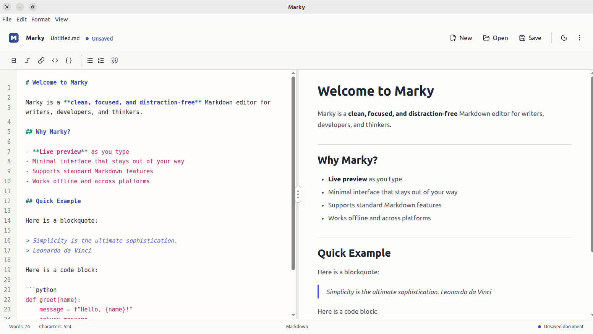Click the '## Why Marky?' source line
This screenshot has height=334, width=593.
48,132
